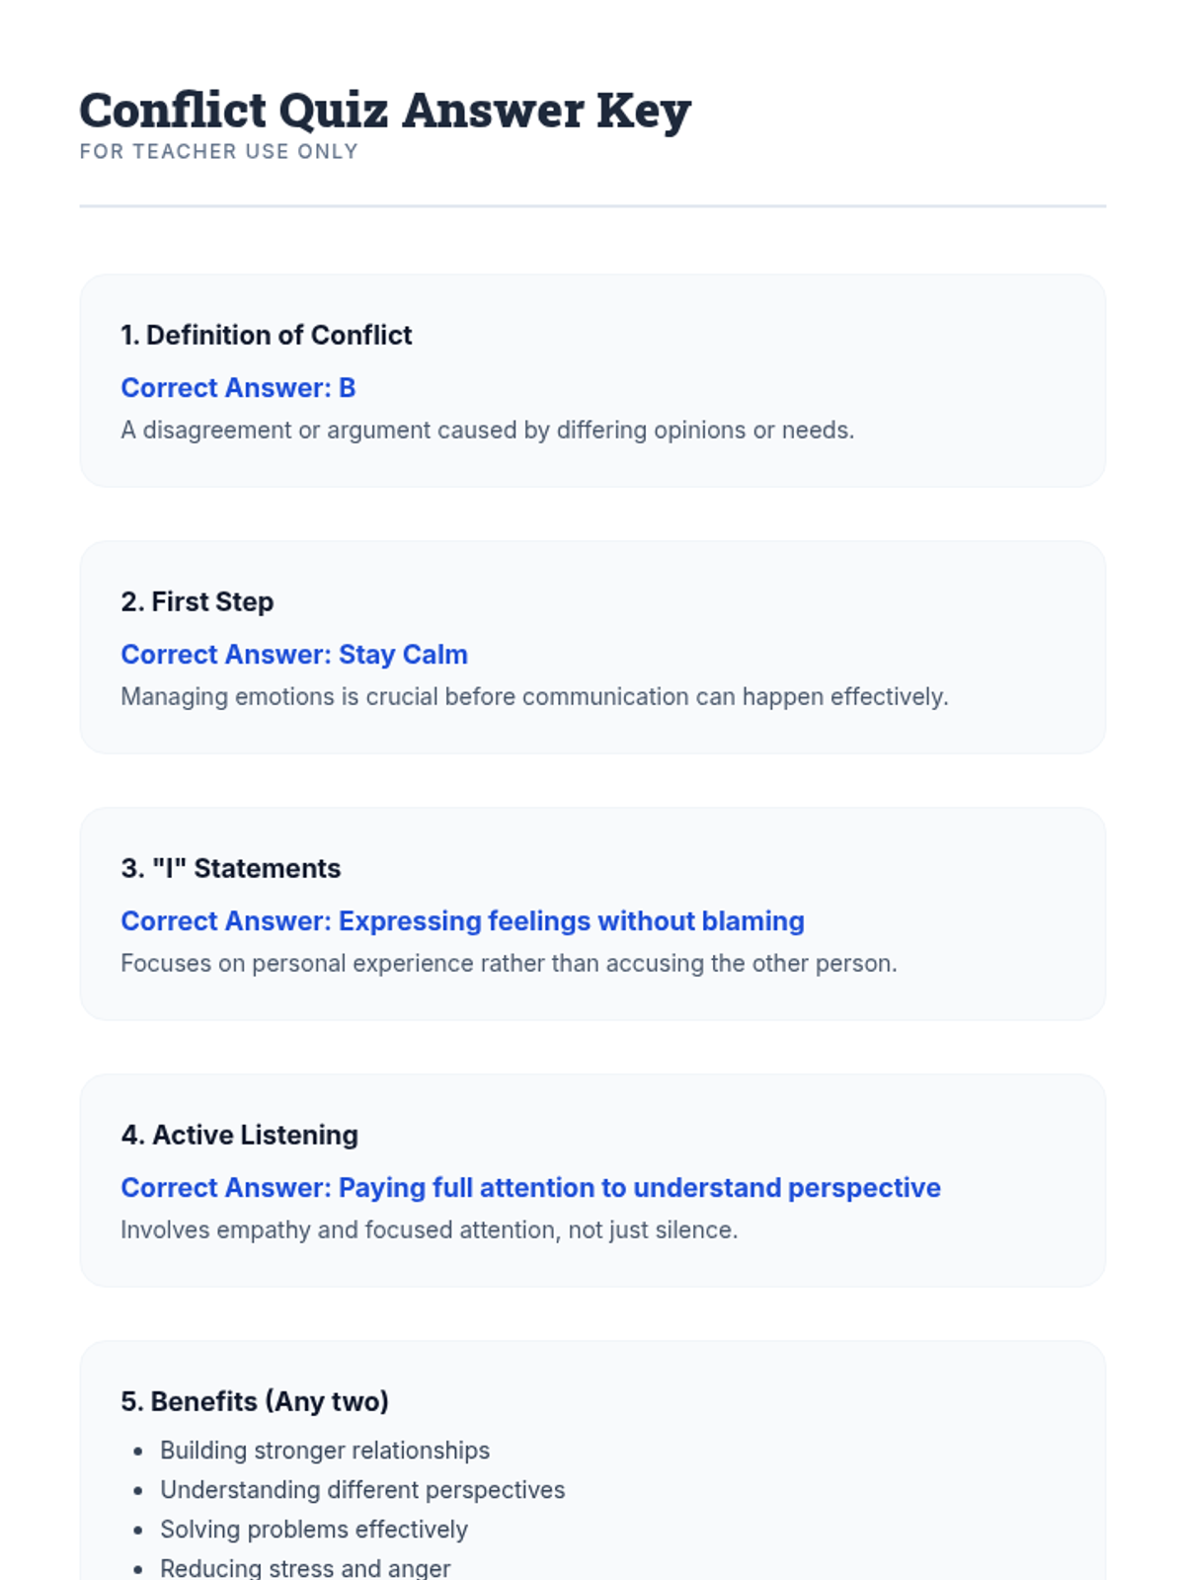Click the FOR TEACHER USE ONLY subtitle
The height and width of the screenshot is (1580, 1185).
coord(218,151)
